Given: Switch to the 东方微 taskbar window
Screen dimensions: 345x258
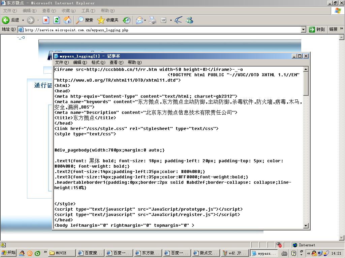Looking at the screenshot, I should tap(148, 253).
